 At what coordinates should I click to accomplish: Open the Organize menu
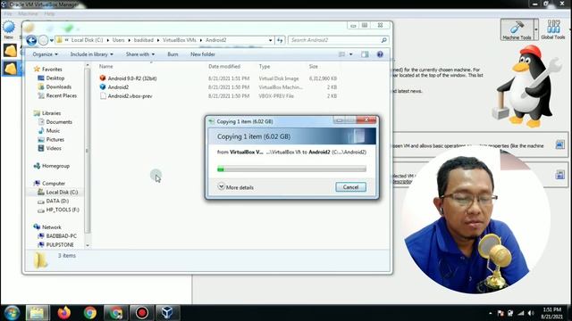point(45,54)
